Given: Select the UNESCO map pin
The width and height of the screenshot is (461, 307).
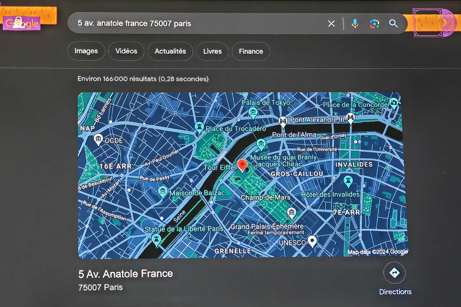Looking at the screenshot, I should click(x=312, y=241).
